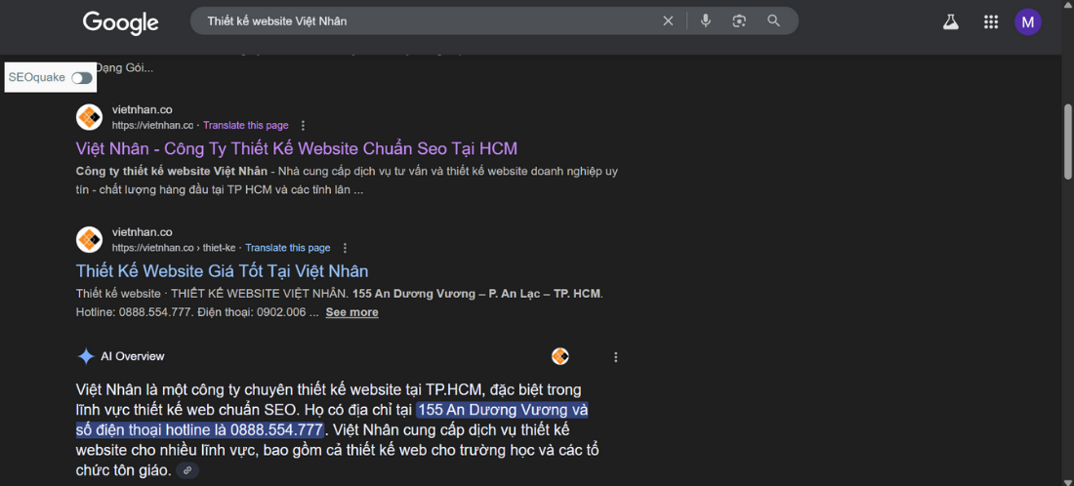This screenshot has width=1074, height=486.
Task: Click the favicon of the vietnhan.co thiet-ke result
Action: point(89,239)
